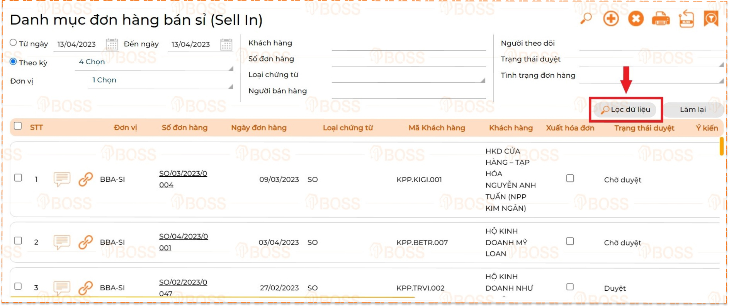
Task: Tick the select-all checkbox in table header
Action: point(18,126)
